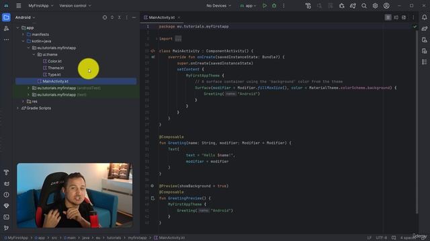
Task: Open Type.kt in project tree
Action: point(52,74)
